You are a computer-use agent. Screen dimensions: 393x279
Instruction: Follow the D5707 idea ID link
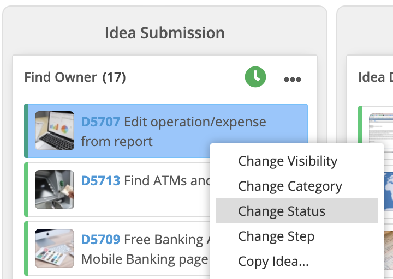click(100, 122)
